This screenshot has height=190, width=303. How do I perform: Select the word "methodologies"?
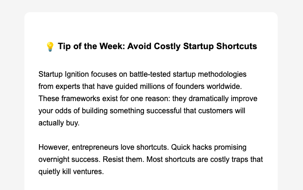tap(220, 75)
